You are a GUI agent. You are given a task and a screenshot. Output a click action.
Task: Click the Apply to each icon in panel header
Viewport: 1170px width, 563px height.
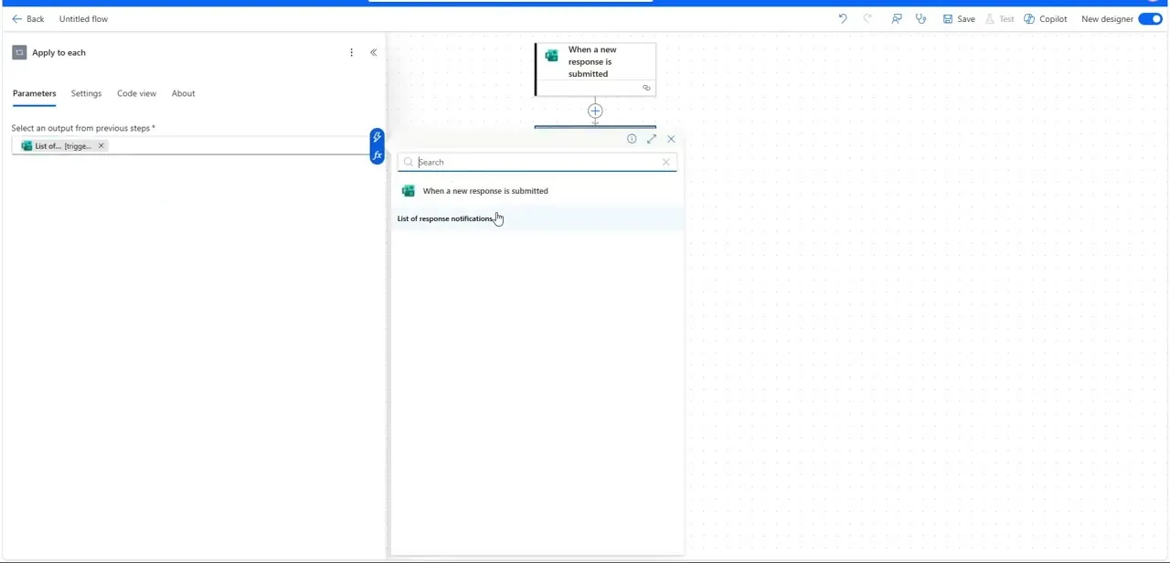(x=19, y=53)
